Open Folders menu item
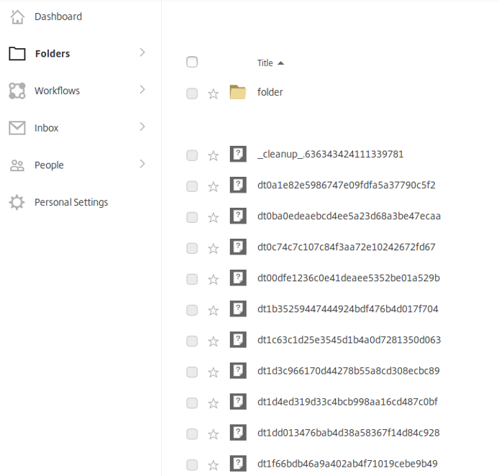The height and width of the screenshot is (476, 499). pos(52,53)
